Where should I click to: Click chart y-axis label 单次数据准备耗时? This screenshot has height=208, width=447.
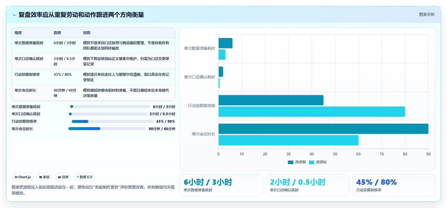tap(200, 49)
